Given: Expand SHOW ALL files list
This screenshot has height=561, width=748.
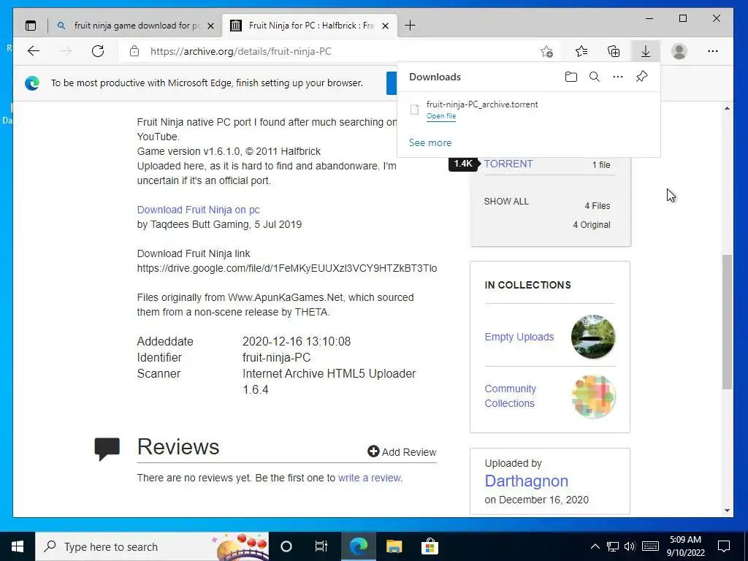Looking at the screenshot, I should [506, 202].
